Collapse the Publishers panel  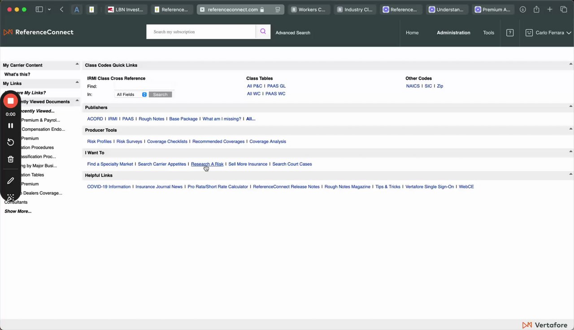point(570,107)
